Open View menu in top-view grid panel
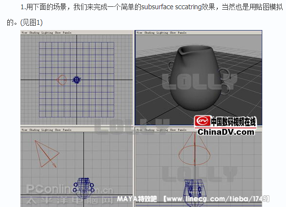Image resolution: width=286 pixels, height=207 pixels. click(24, 32)
